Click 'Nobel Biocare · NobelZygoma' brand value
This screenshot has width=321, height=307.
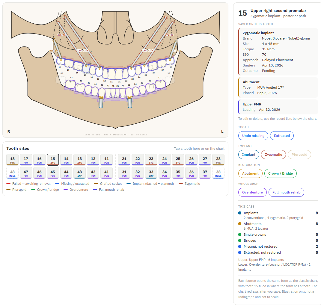286,38
